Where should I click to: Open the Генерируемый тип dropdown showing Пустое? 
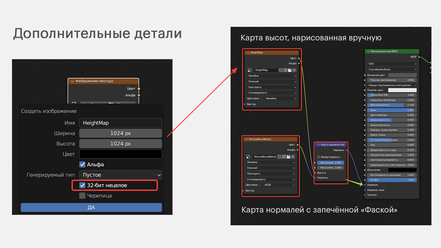[x=121, y=175]
